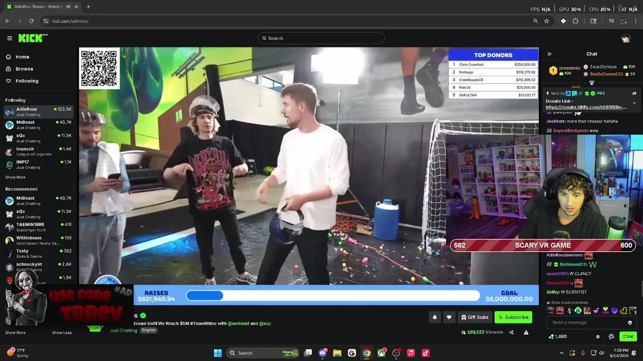Click the English language tag
The height and width of the screenshot is (361, 643).
tap(148, 330)
